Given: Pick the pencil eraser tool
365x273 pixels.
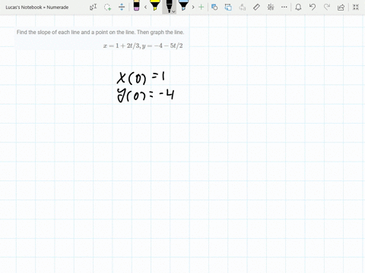Looking at the screenshot, I should coord(136,5).
